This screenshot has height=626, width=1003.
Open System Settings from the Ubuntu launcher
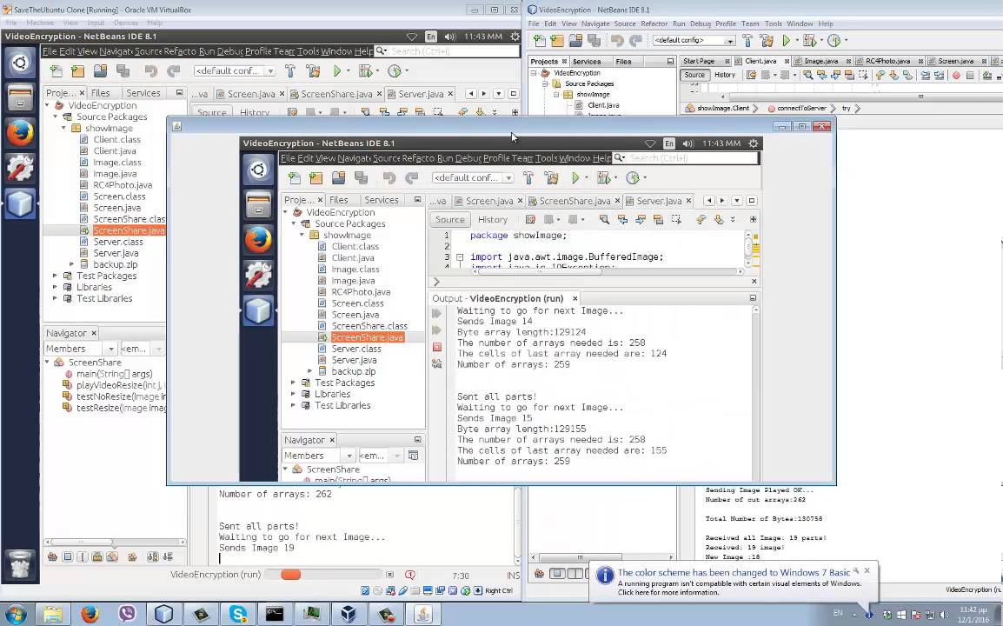20,168
